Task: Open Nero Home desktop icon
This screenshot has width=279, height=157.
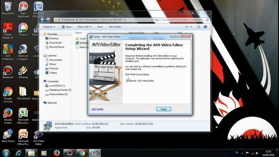Action: 8,136
